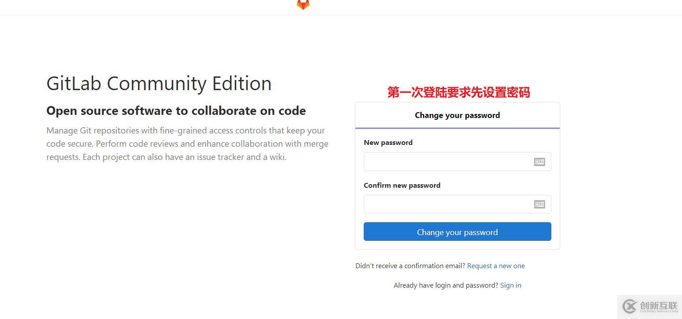
Task: Follow the Sign in link
Action: coord(510,285)
